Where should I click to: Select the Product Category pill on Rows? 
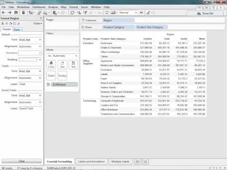(x=118, y=27)
